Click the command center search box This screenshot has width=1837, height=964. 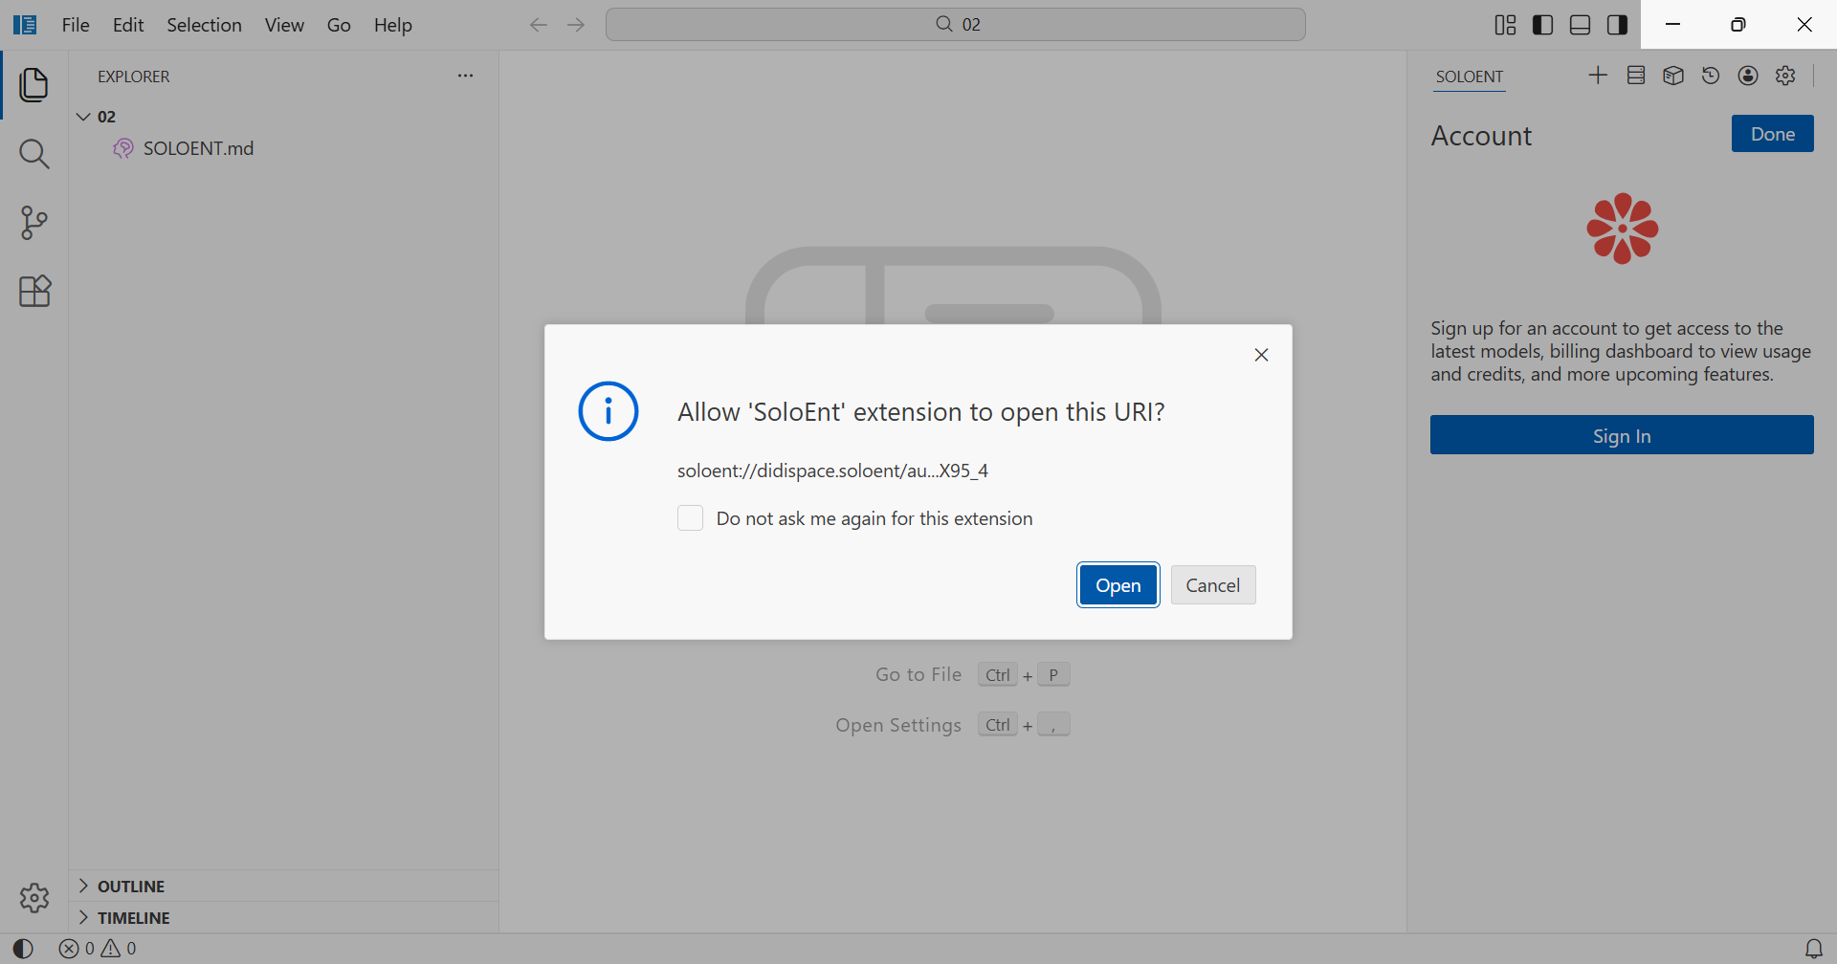(x=956, y=25)
